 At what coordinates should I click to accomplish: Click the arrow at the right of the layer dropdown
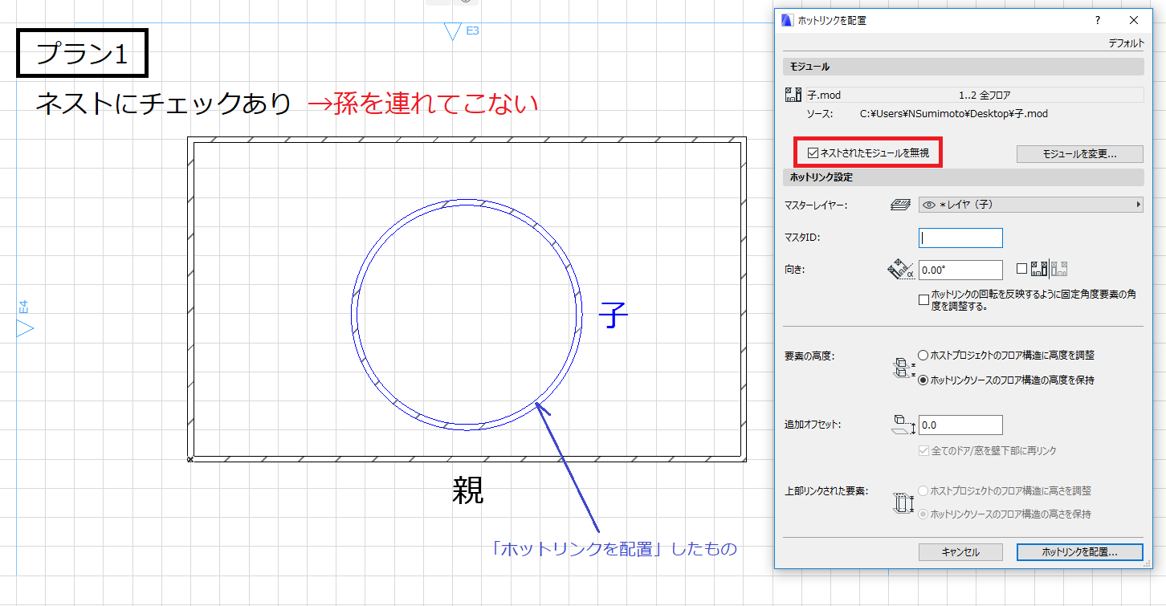1138,205
